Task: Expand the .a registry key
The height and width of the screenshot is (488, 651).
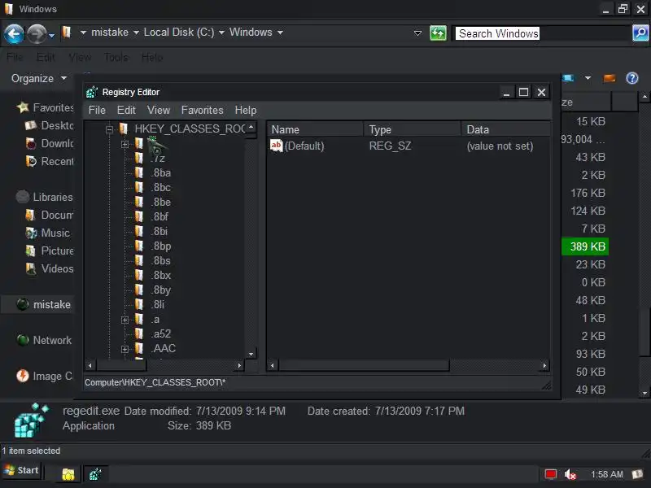Action: click(125, 320)
